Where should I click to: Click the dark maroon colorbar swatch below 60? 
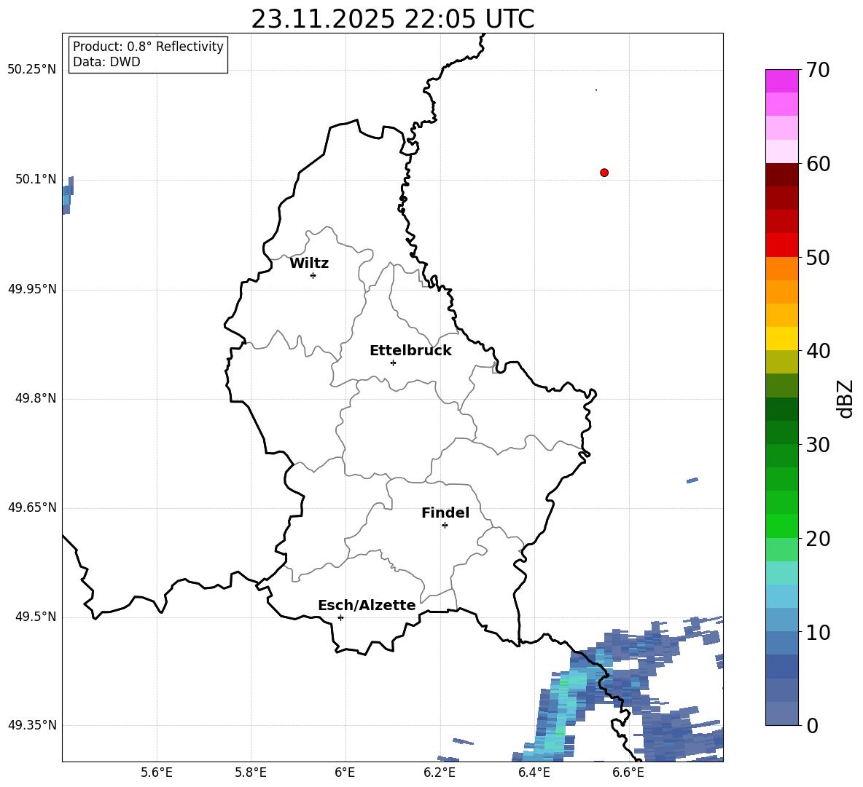click(x=781, y=175)
